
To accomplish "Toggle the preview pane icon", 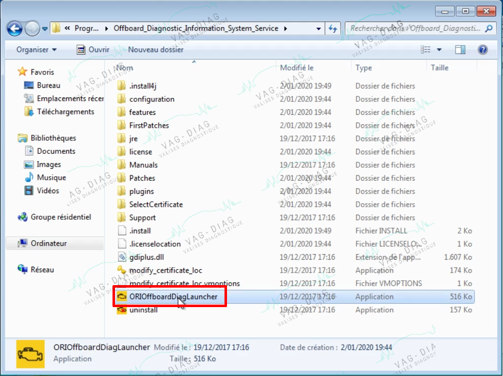I will [x=460, y=49].
